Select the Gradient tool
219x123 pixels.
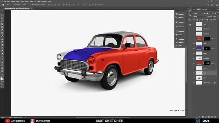click(x=2, y=48)
